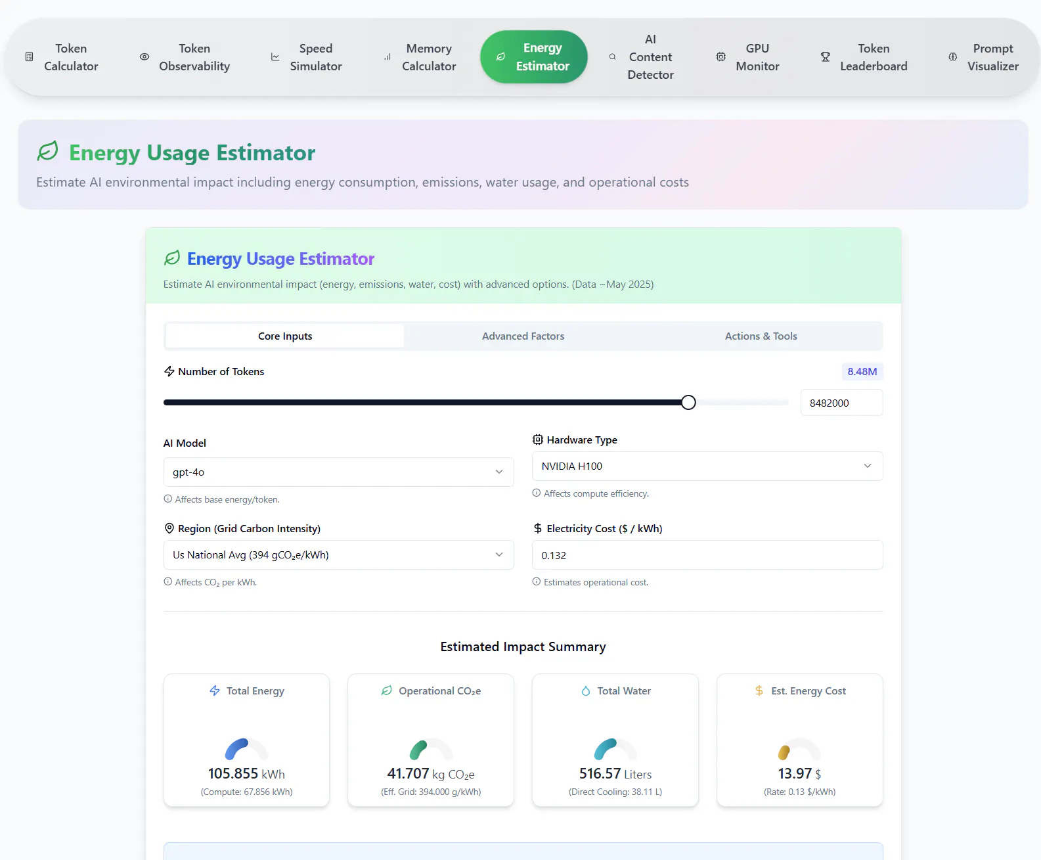The image size is (1041, 860).
Task: Click the Total Water gauge
Action: pos(615,749)
